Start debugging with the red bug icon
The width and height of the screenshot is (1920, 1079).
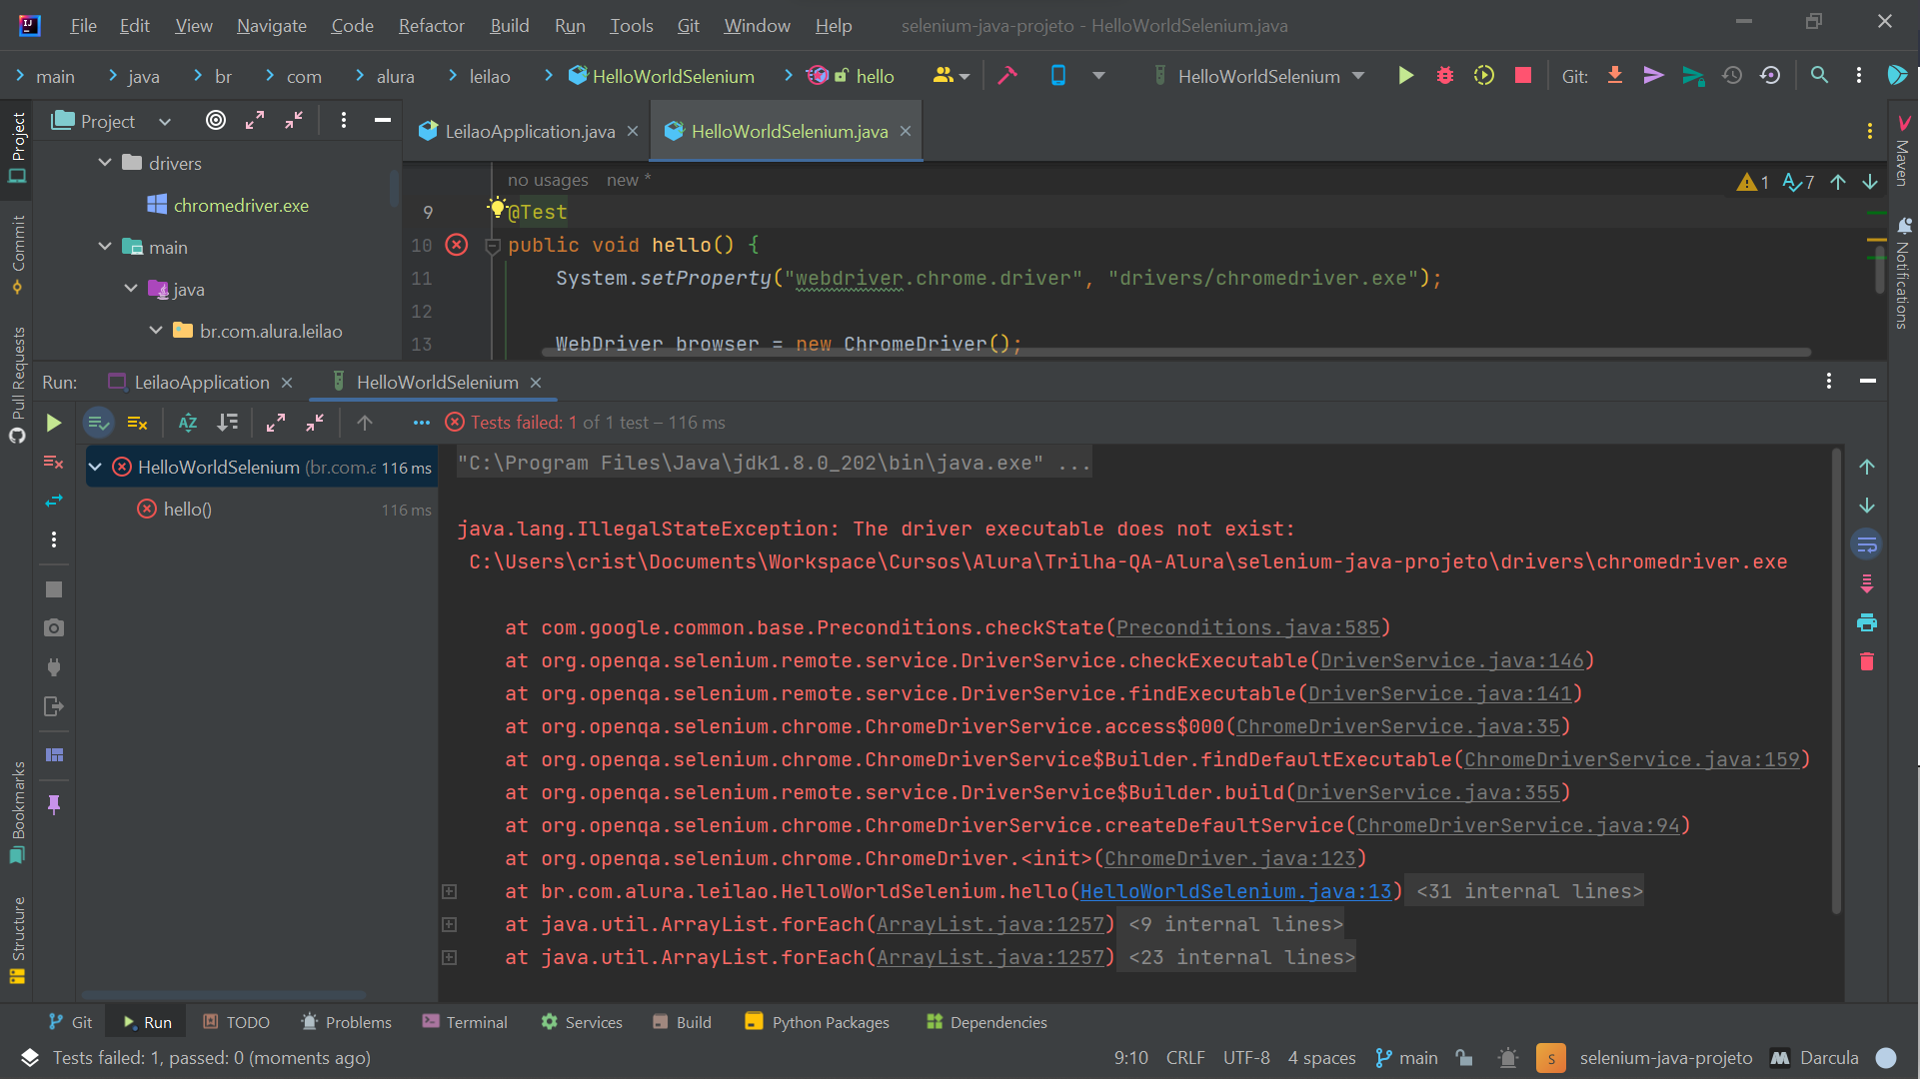[1444, 76]
